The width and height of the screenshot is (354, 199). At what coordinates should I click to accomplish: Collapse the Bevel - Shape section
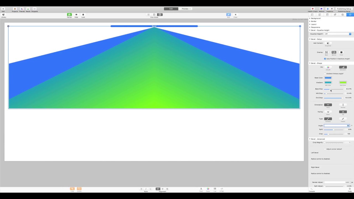[x=310, y=63]
